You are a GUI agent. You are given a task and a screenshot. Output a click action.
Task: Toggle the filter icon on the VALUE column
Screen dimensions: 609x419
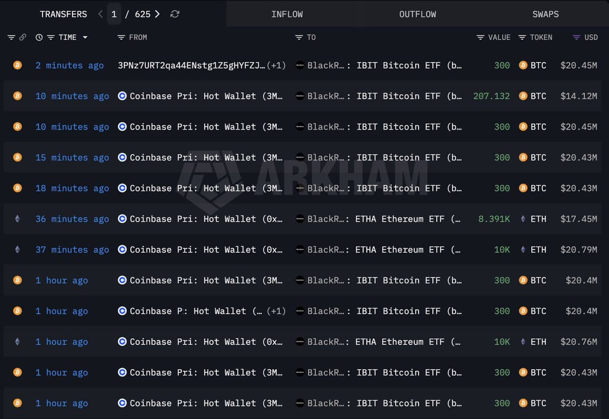tap(479, 37)
